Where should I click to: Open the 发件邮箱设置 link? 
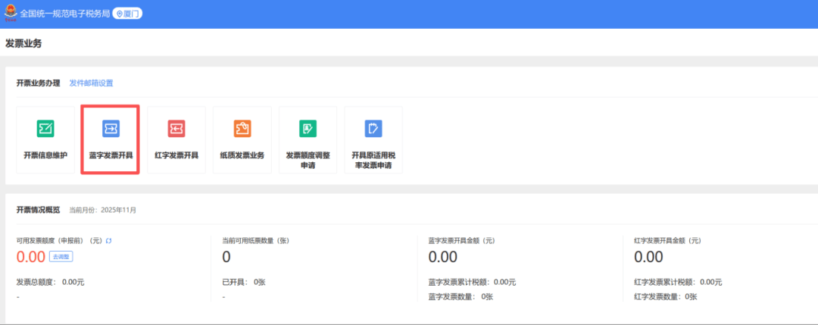click(91, 83)
